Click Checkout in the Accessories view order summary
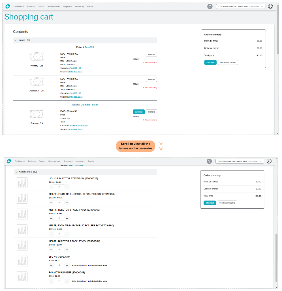Screen dimensions: 282x291 coord(210,203)
